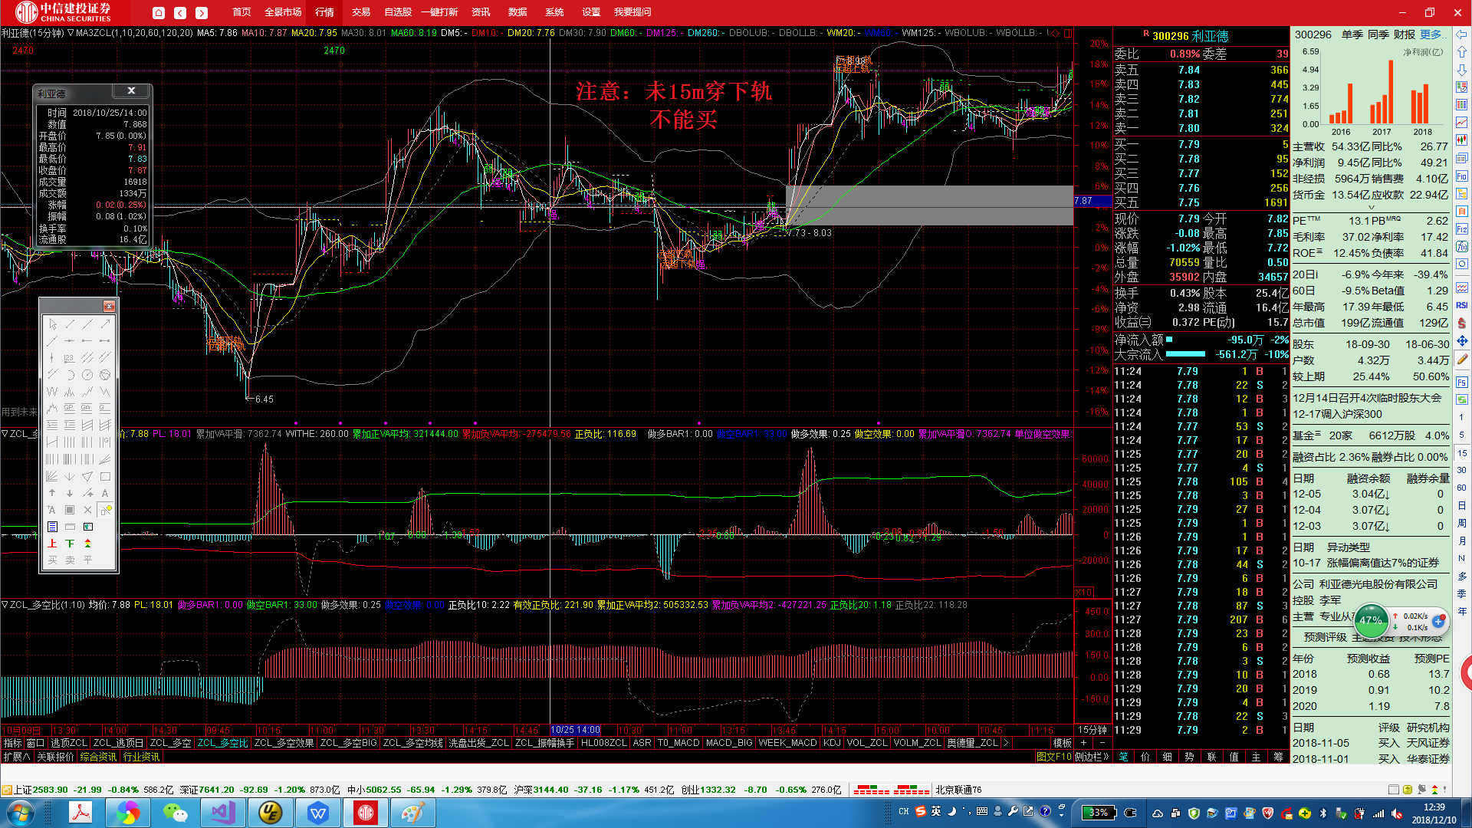1472x828 pixels.
Task: Click the trend line chart sidebar icon
Action: (x=1462, y=122)
